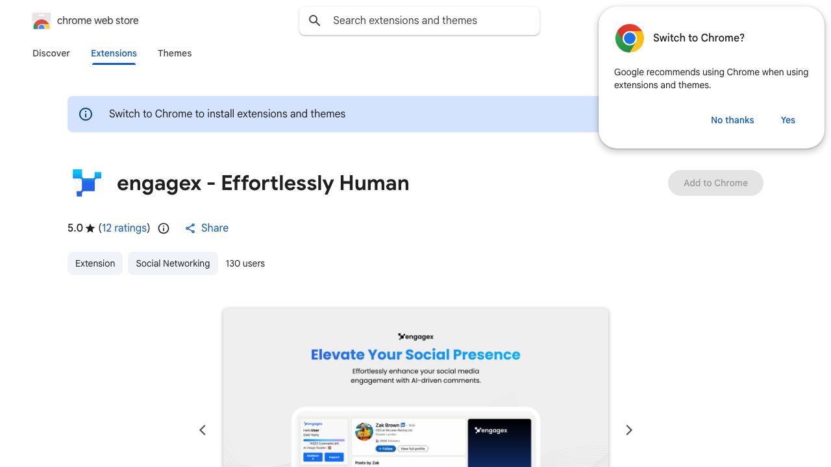
Task: Click the 130 users text
Action: (245, 263)
